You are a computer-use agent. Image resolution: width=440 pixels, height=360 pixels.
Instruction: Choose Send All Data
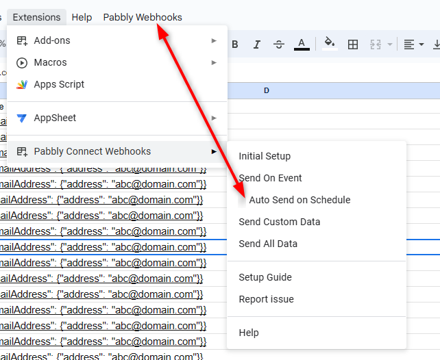[317, 244]
